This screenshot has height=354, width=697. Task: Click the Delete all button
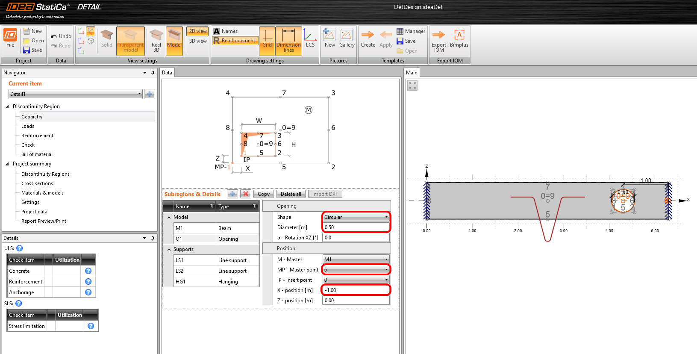(291, 194)
